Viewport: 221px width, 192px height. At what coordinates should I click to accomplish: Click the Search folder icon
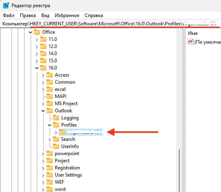click(56, 139)
